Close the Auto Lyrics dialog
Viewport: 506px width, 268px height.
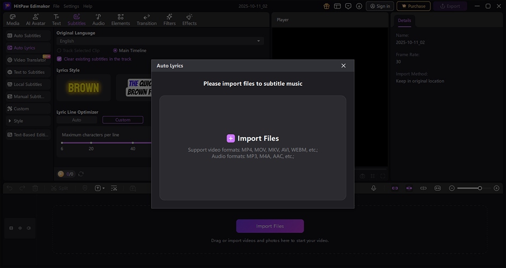point(344,65)
